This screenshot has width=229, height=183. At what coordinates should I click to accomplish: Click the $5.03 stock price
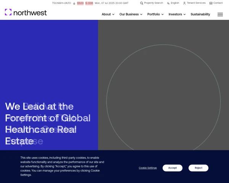click(x=80, y=3)
